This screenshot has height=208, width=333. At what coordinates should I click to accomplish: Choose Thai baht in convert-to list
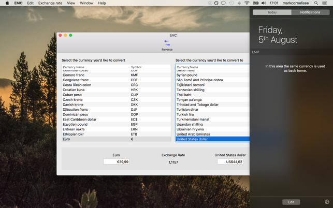point(212,95)
